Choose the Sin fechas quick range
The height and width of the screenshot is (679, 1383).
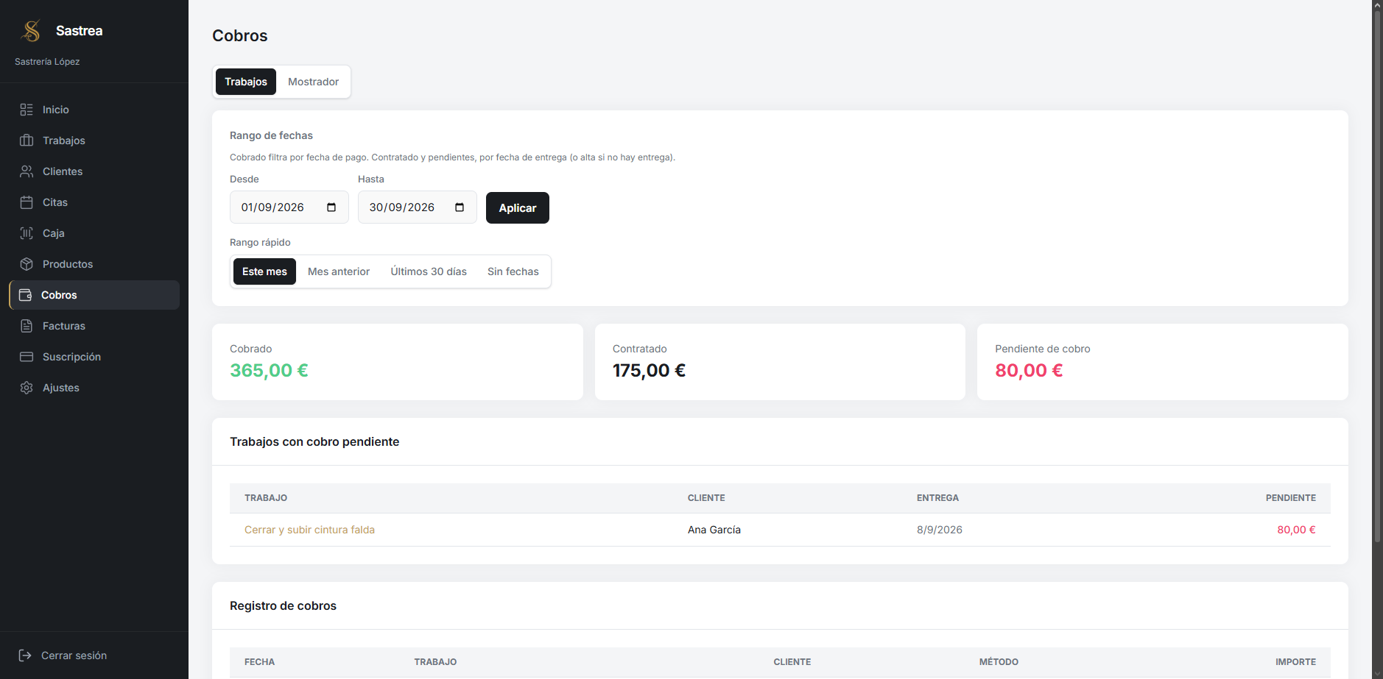tap(513, 271)
